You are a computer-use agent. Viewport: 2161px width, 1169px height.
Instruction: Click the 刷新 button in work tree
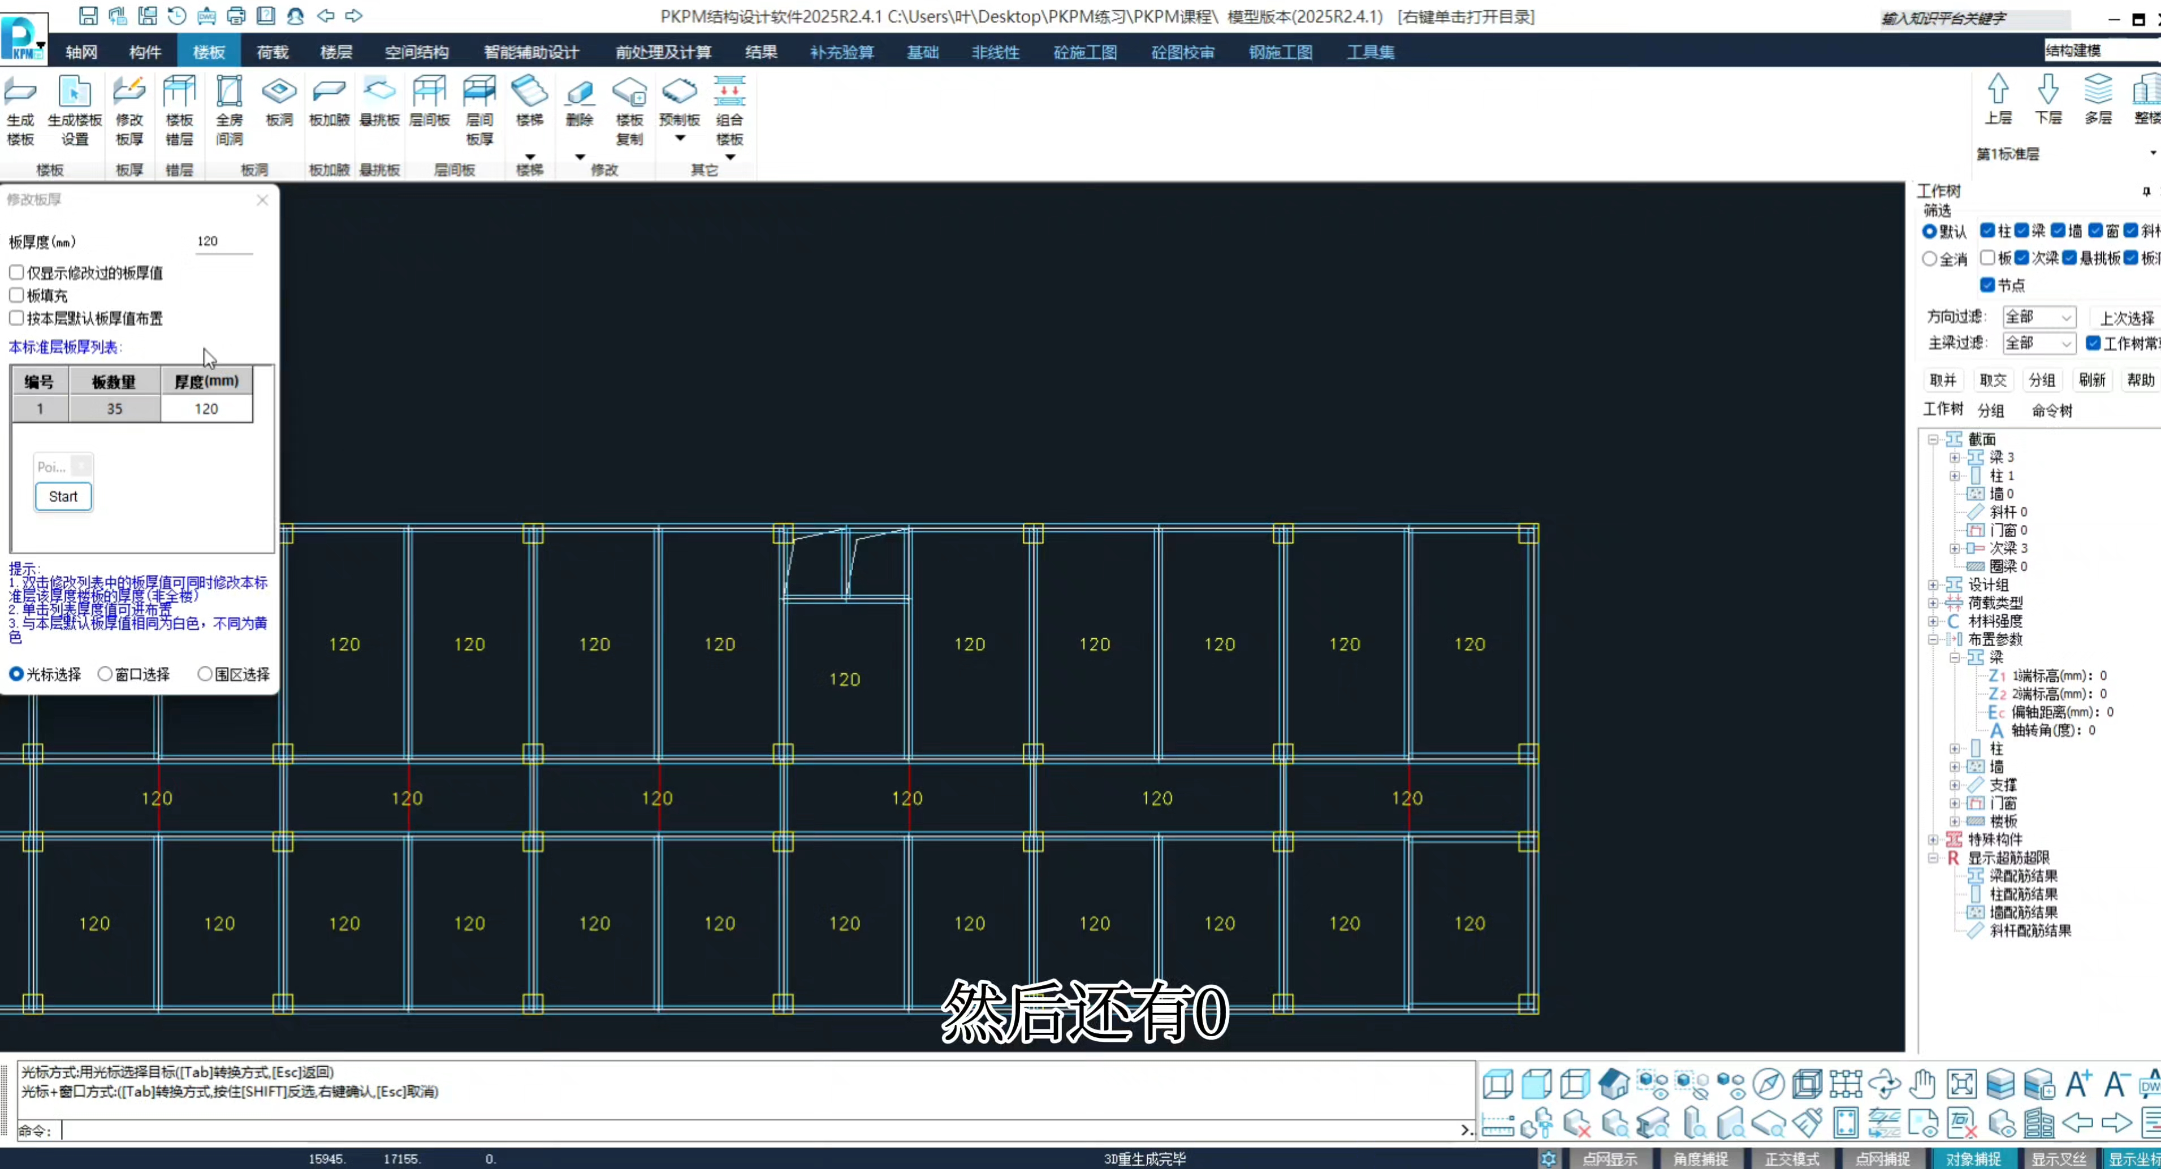pyautogui.click(x=2091, y=380)
